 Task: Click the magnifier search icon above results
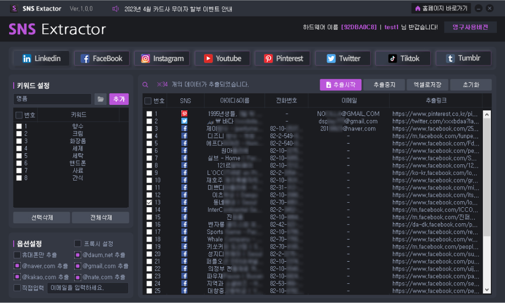(145, 85)
